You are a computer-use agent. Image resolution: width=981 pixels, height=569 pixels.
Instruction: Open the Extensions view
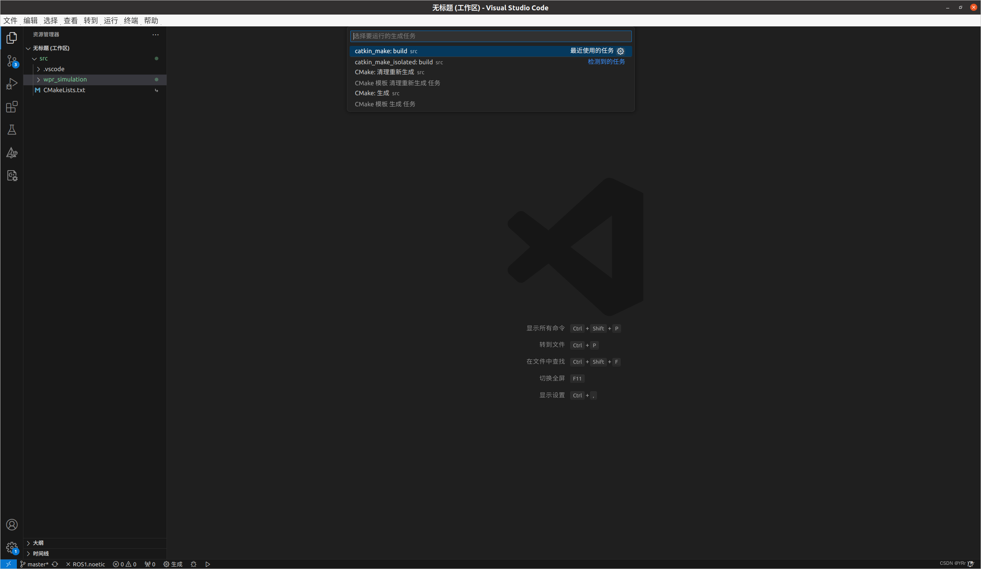(x=11, y=107)
